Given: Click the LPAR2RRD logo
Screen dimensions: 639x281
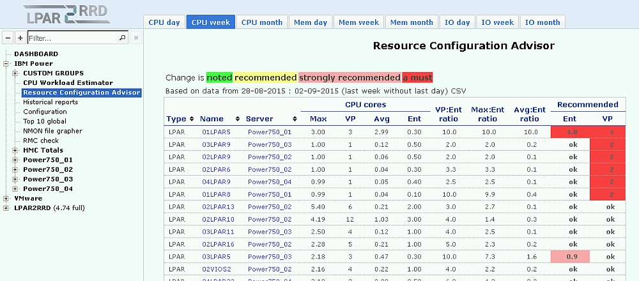Looking at the screenshot, I should (x=66, y=14).
